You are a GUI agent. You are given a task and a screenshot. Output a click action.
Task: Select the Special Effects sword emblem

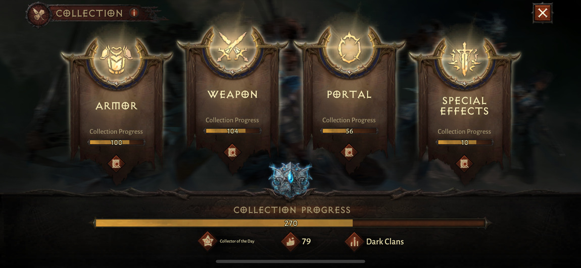(x=464, y=59)
